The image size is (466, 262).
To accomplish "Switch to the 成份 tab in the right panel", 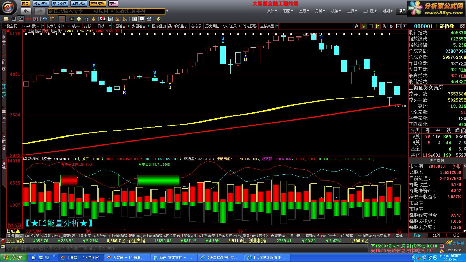I will pyautogui.click(x=456, y=235).
